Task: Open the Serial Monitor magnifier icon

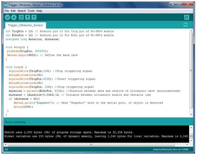Action: [187, 17]
